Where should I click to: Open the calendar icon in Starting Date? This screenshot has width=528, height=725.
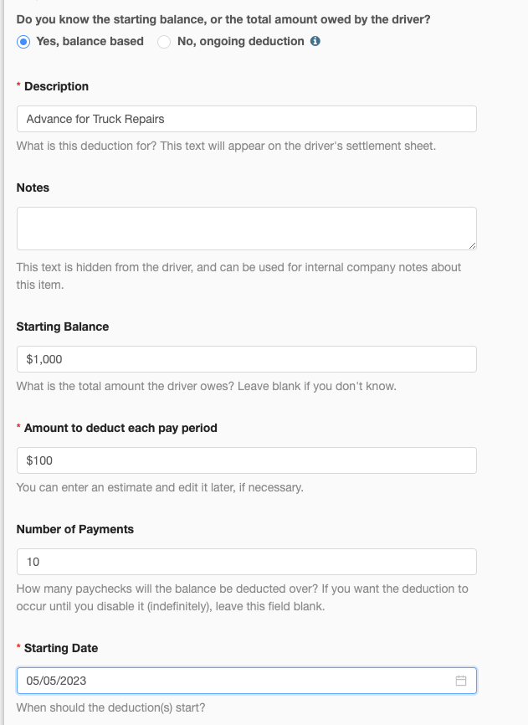pyautogui.click(x=460, y=681)
